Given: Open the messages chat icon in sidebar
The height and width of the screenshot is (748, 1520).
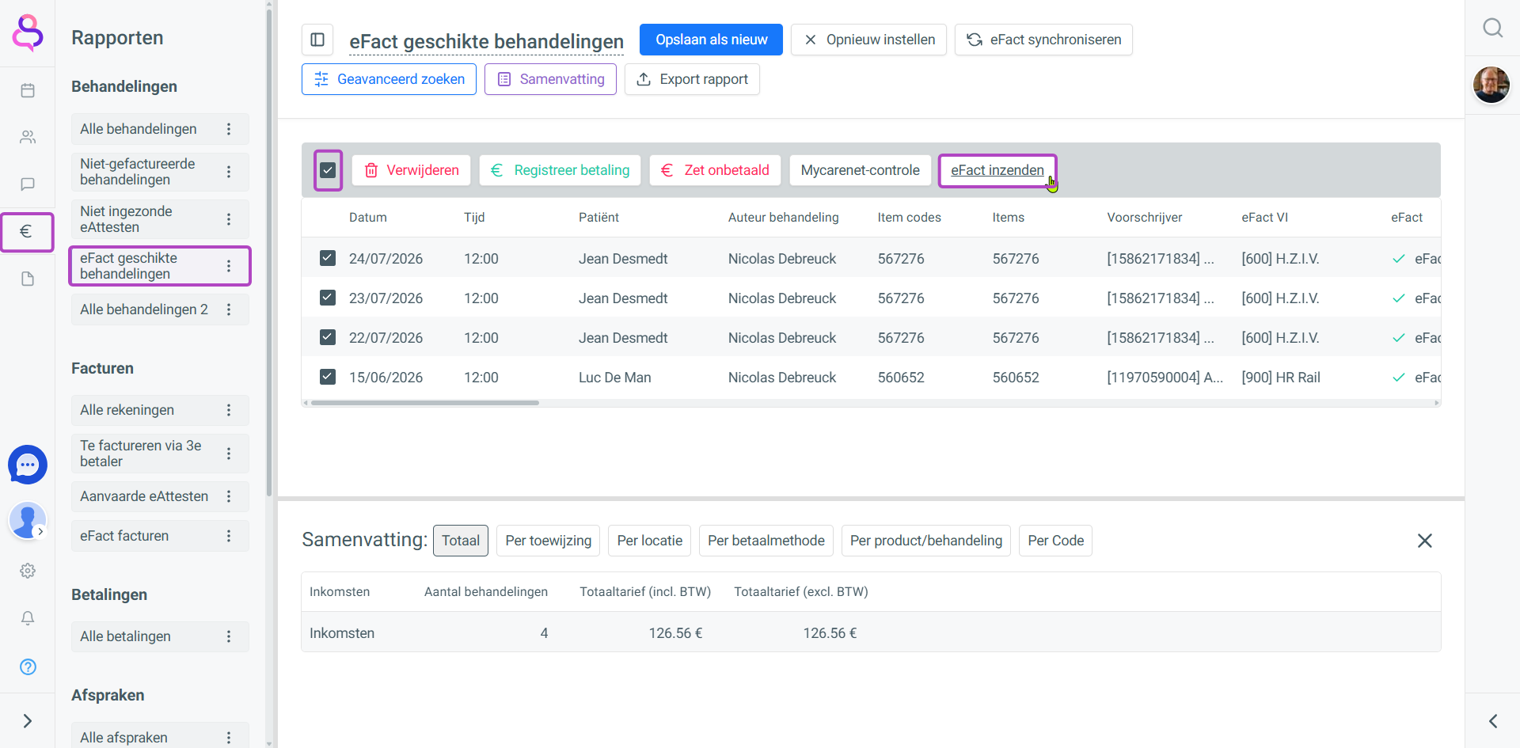Looking at the screenshot, I should [28, 184].
